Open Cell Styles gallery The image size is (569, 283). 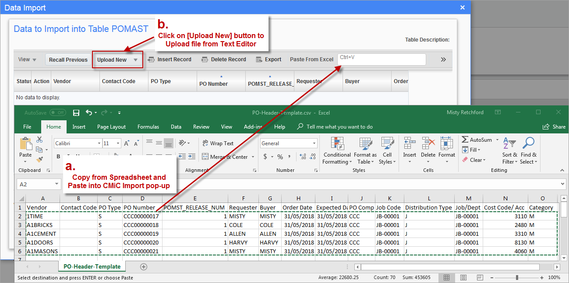coord(387,151)
